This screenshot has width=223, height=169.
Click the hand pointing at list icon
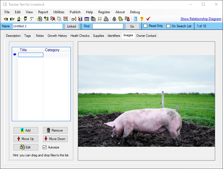[74, 19]
